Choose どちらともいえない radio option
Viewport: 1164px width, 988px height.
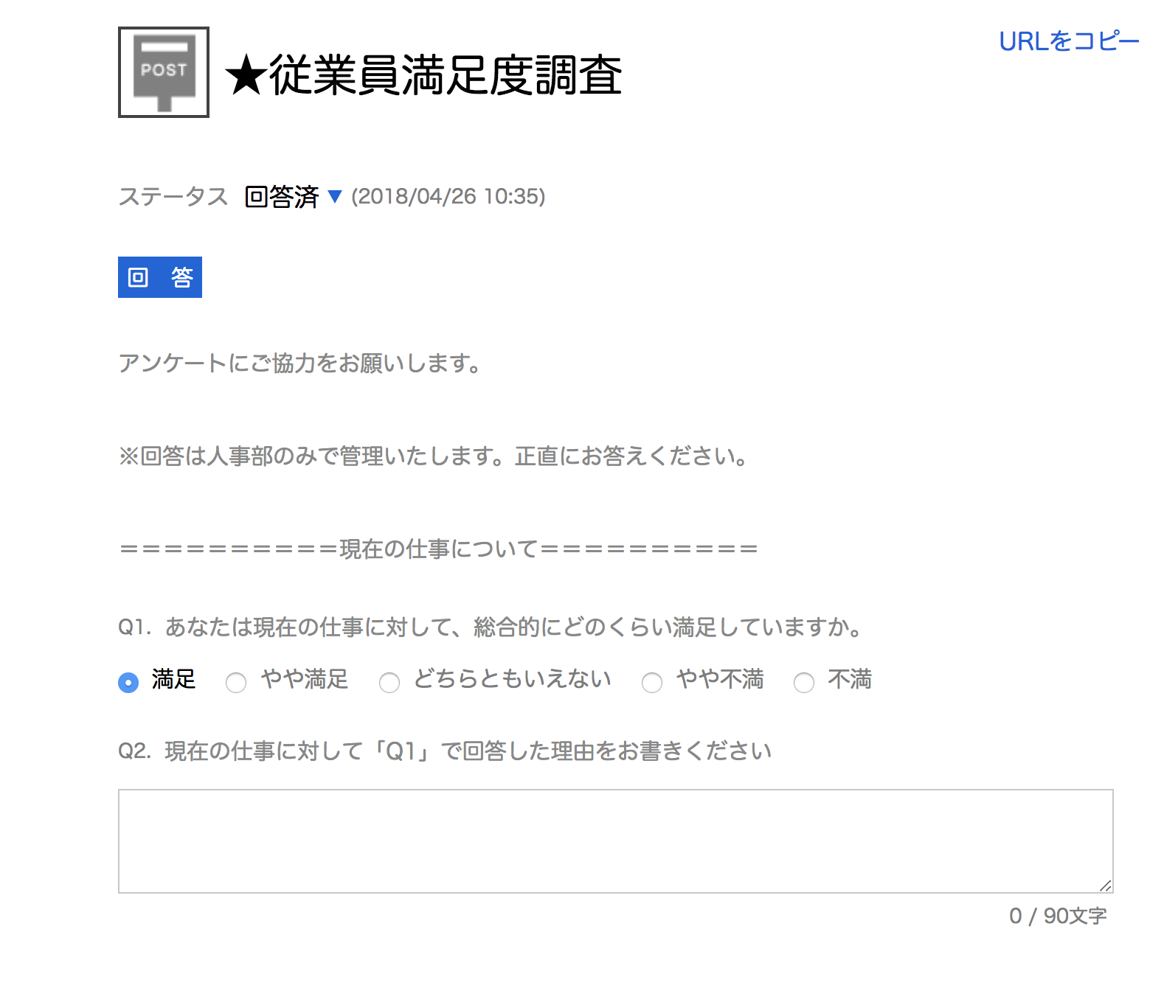pos(389,683)
